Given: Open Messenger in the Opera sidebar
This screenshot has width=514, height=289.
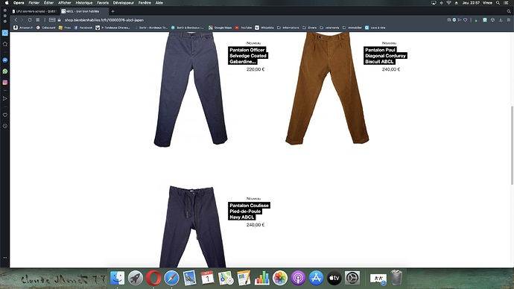Looking at the screenshot, I should click(x=5, y=60).
